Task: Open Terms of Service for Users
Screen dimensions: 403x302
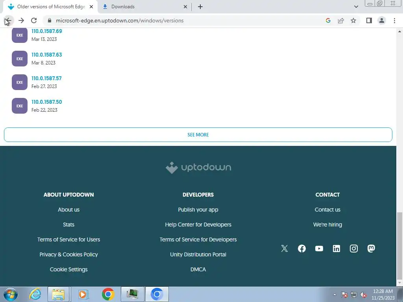Action: (68, 239)
